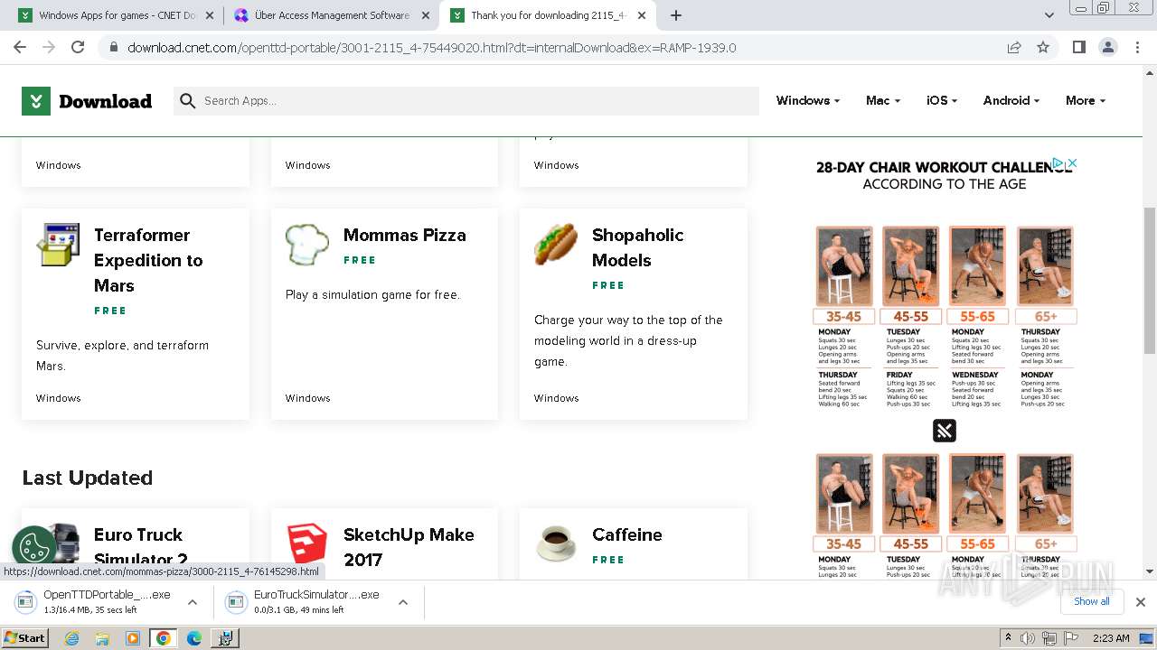The image size is (1157, 650).
Task: Expand the Windows navigation dropdown
Action: point(808,101)
